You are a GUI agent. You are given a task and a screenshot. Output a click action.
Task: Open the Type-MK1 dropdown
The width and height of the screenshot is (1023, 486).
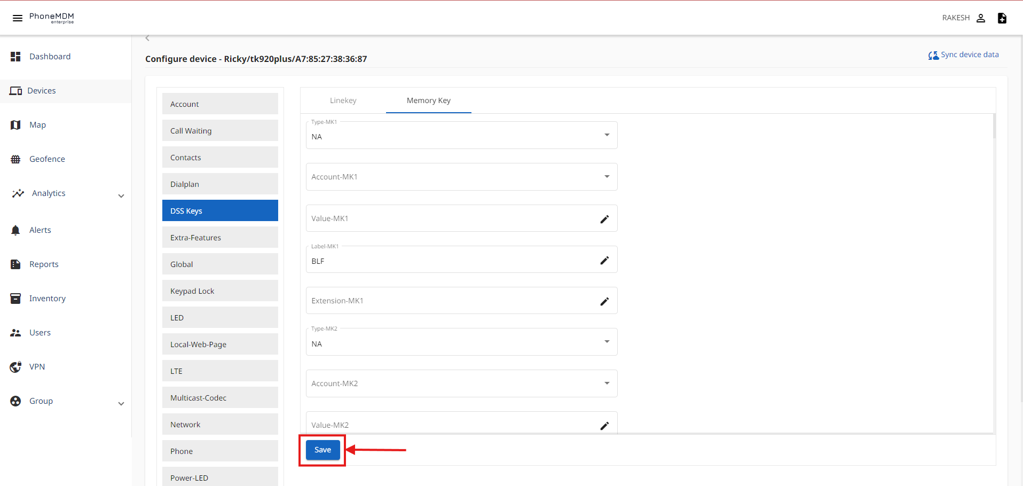click(x=607, y=135)
